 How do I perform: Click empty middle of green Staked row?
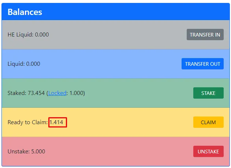[139, 93]
